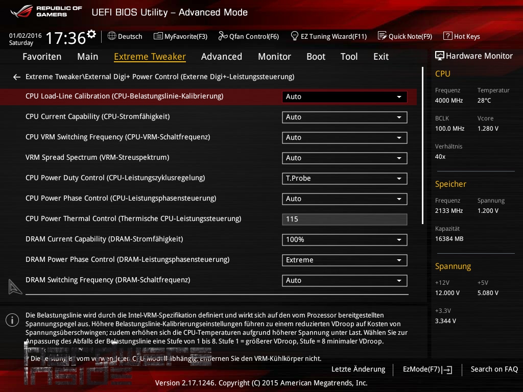523x392 pixels.
Task: Select the CPU Power Thermal Control label
Action: tap(133, 218)
